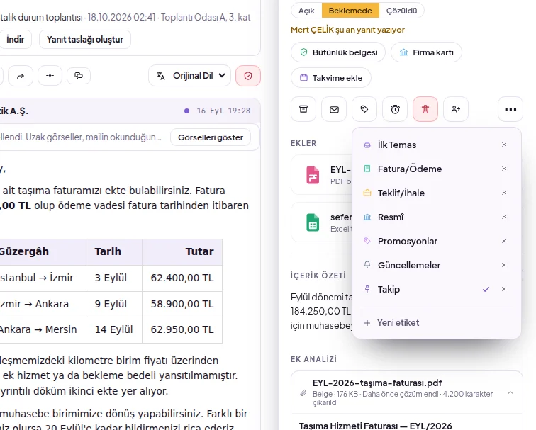Remove the Takip tag

(x=504, y=289)
